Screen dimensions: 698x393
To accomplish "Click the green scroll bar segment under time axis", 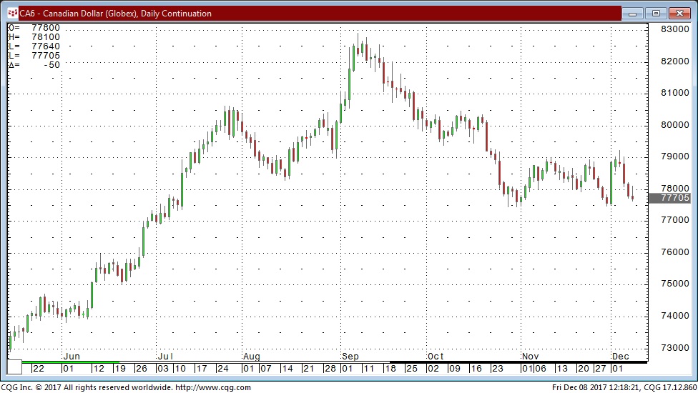I will (70, 362).
